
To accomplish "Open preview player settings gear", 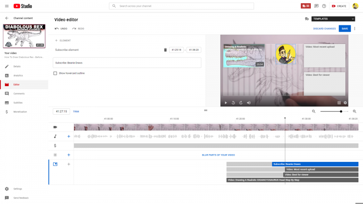I will pyautogui.click(x=345, y=102).
